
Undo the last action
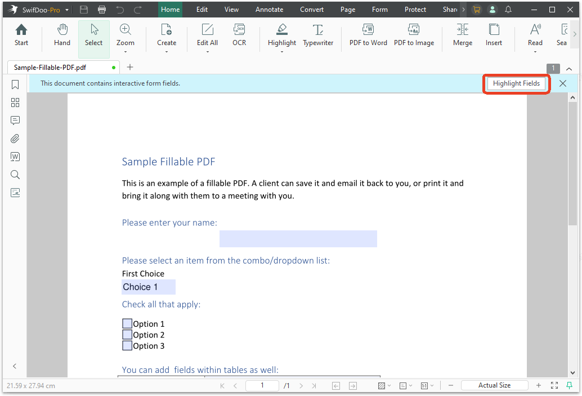point(120,10)
